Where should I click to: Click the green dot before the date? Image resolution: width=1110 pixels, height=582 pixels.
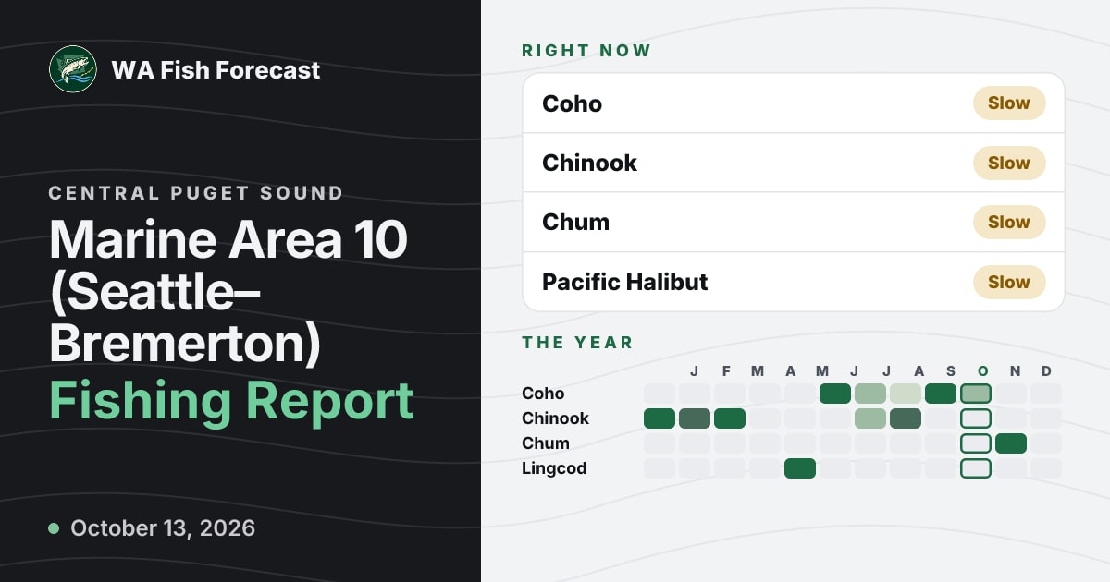coord(54,528)
